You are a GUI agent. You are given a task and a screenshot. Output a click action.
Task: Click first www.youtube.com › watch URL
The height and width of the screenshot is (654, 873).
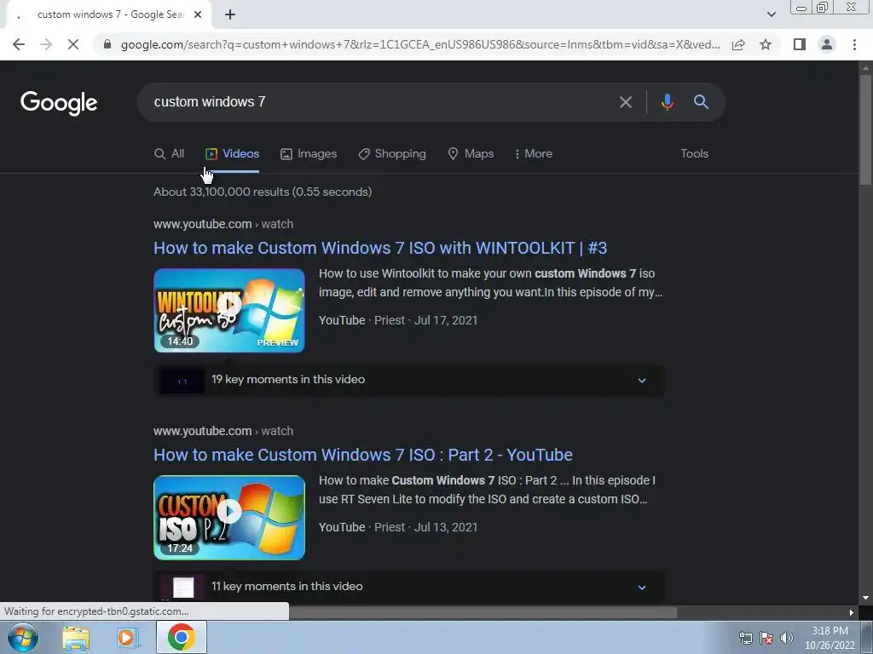pos(223,224)
